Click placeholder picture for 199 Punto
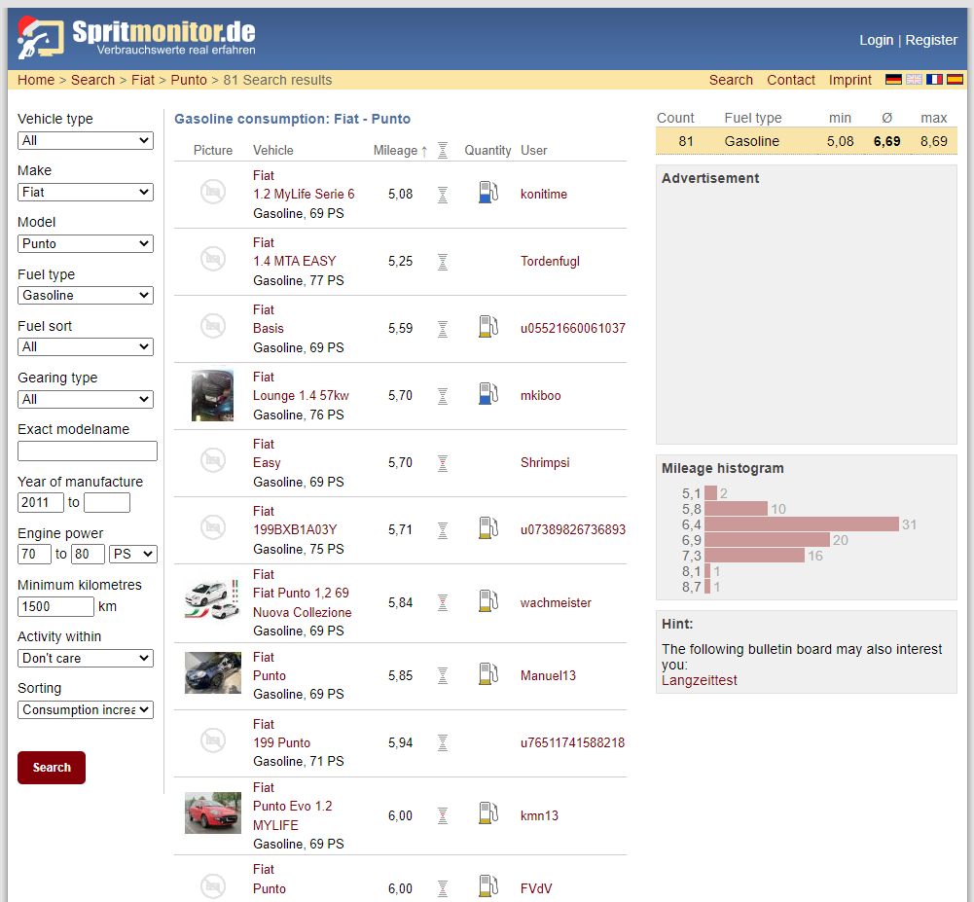 pos(213,740)
